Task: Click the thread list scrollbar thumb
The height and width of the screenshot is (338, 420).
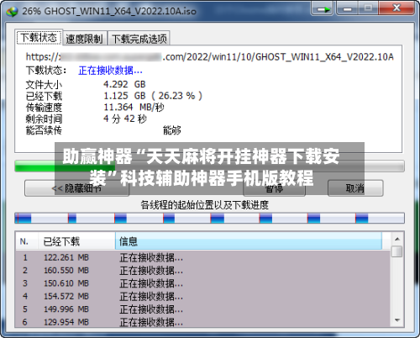Action: (397, 251)
